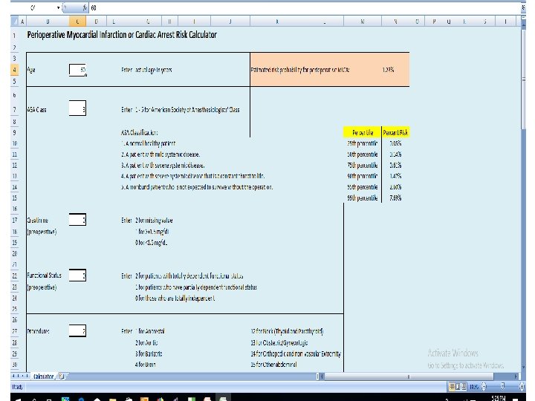
Task: Click the first-sheet navigation arrow
Action: point(13,376)
